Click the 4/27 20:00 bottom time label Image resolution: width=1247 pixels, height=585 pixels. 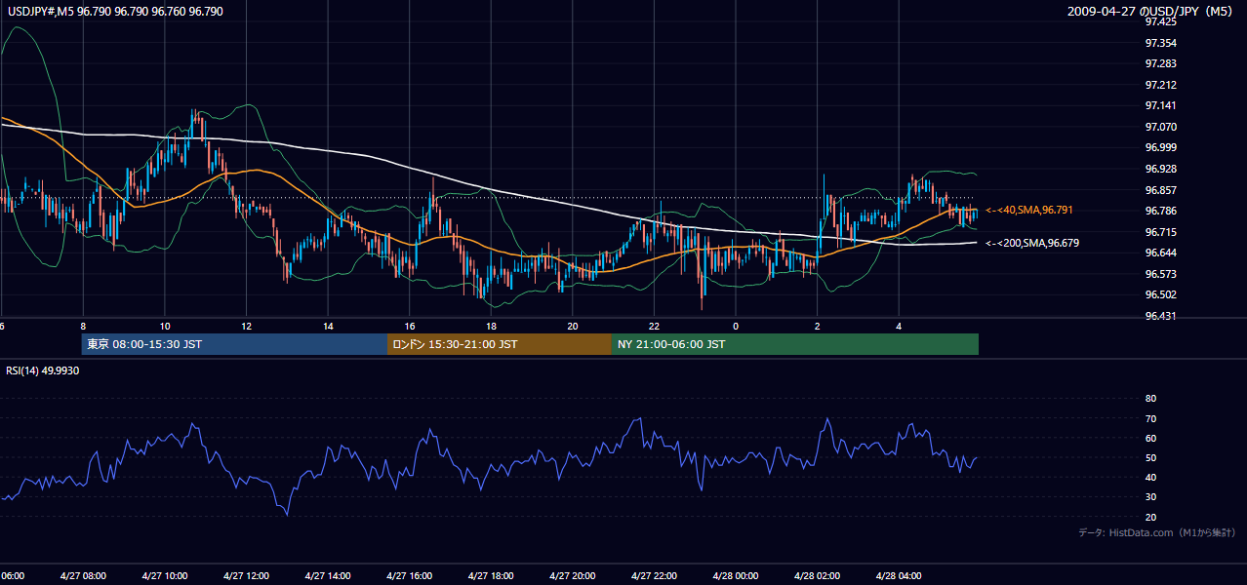coord(573,576)
